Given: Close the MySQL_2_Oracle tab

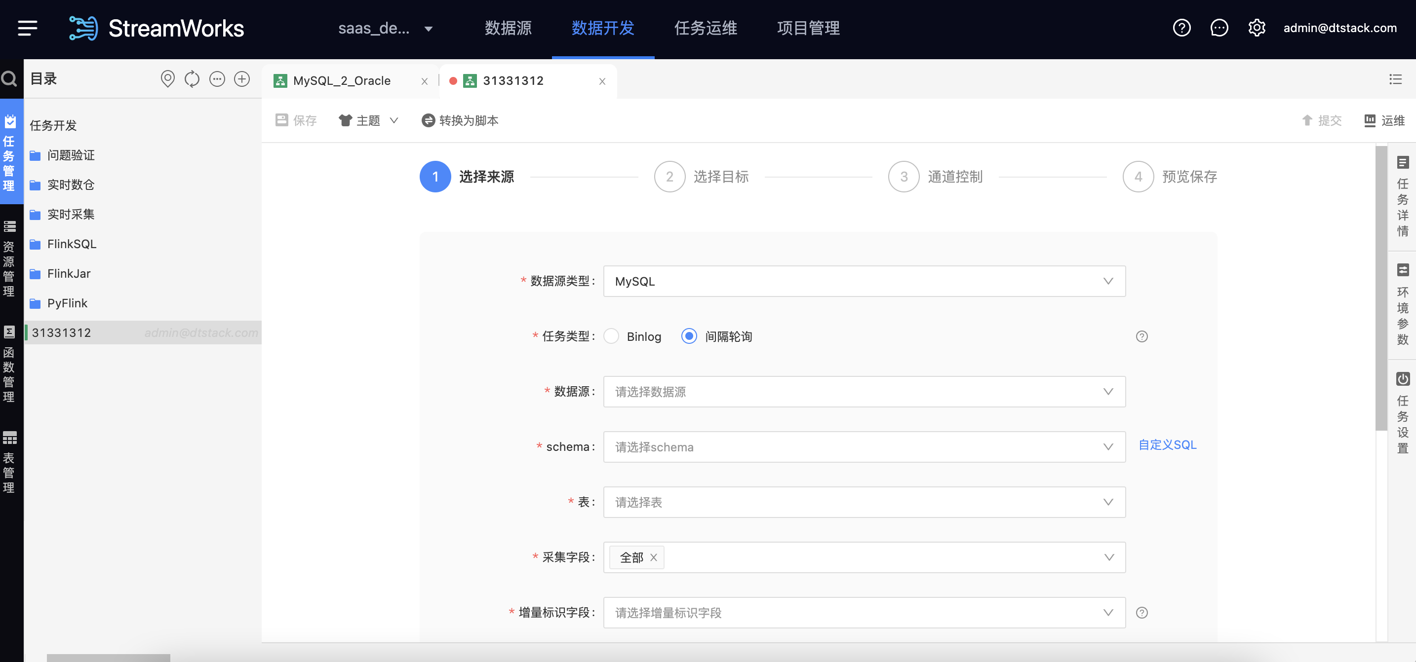Looking at the screenshot, I should pos(425,81).
